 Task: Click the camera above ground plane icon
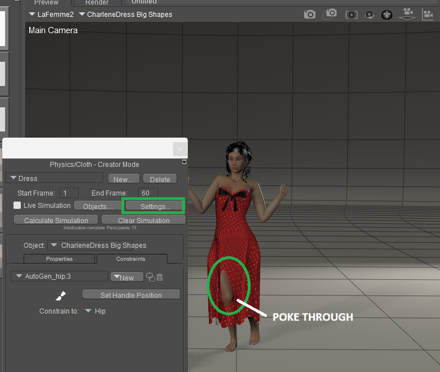pyautogui.click(x=408, y=13)
